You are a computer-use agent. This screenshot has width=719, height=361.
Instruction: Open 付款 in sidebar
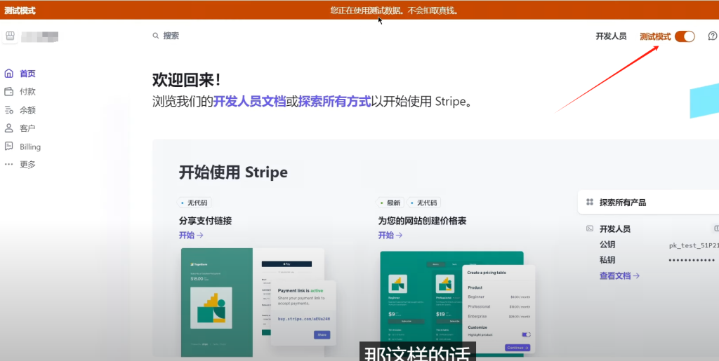coord(27,92)
